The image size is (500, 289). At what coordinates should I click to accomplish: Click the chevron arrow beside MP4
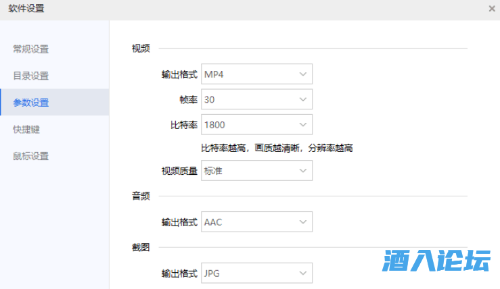point(302,74)
